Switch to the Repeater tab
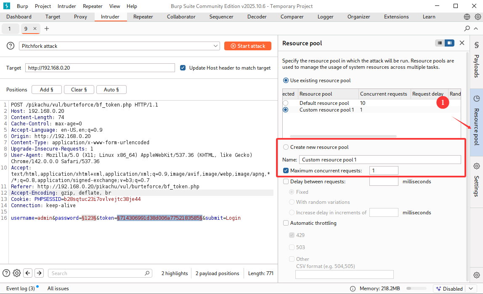The width and height of the screenshot is (483, 294). point(143,17)
